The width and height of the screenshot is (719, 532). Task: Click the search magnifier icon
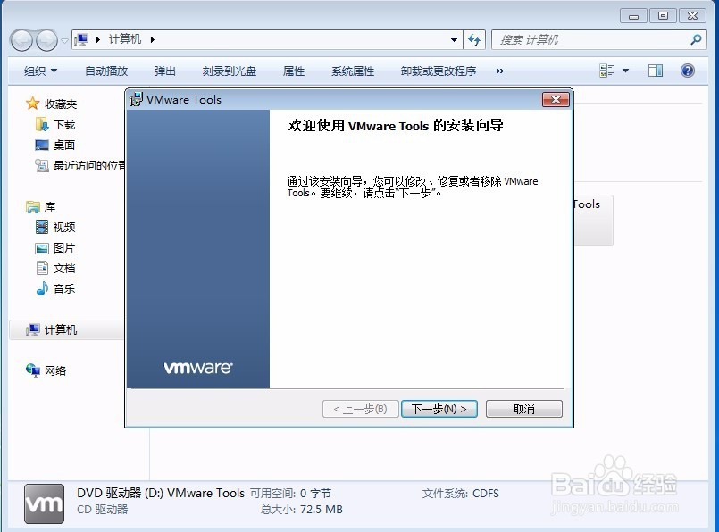point(696,40)
